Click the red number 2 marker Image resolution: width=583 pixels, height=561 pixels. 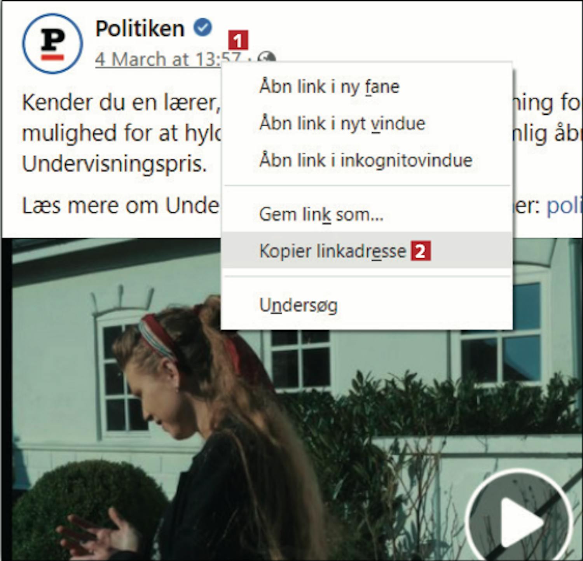421,251
